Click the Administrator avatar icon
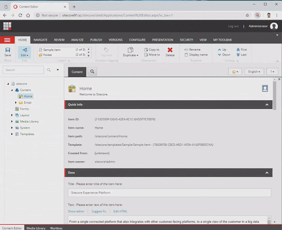This screenshot has width=282, height=230. point(274,26)
